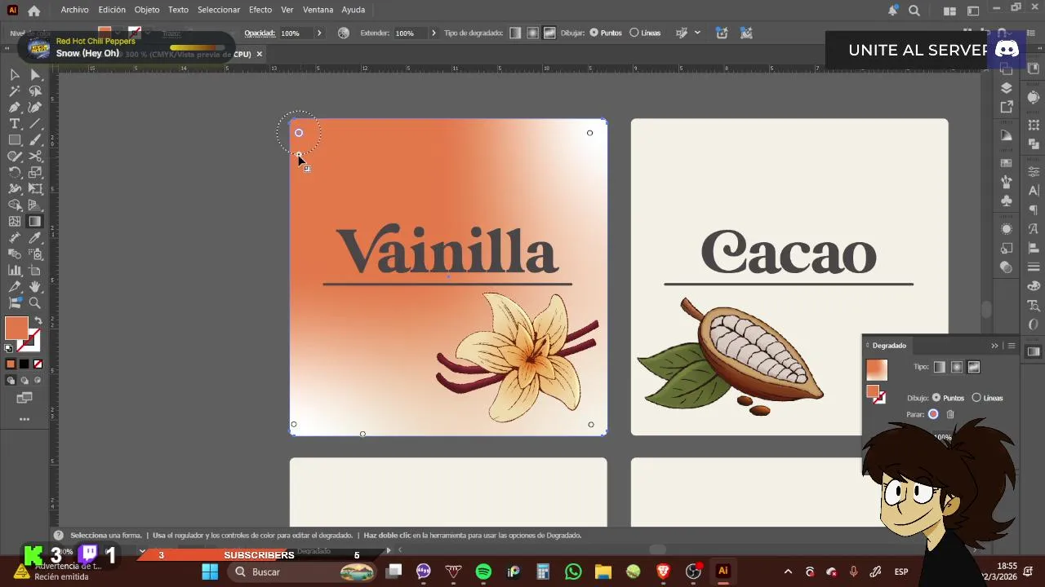This screenshot has height=587, width=1045.
Task: Select the Gradient tool in toolbar
Action: click(x=35, y=222)
